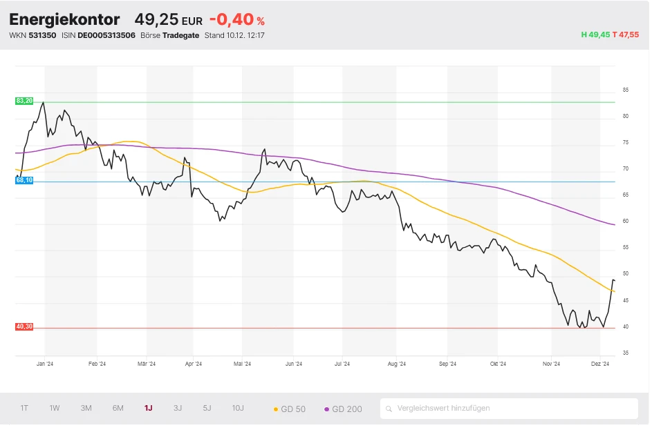The image size is (652, 430).
Task: Show the 5J time range
Action: pyautogui.click(x=207, y=408)
